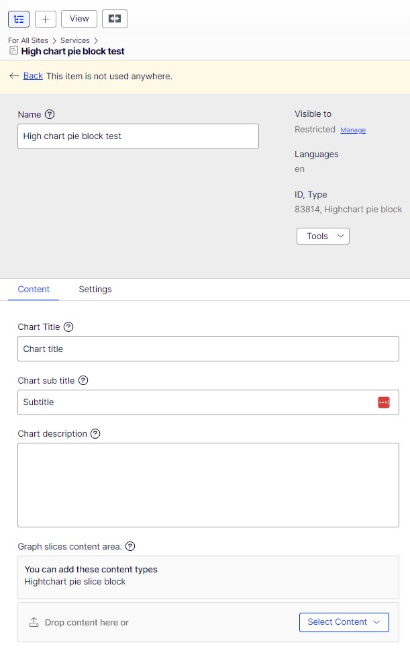Open For All Sites breadcrumb

click(x=28, y=40)
